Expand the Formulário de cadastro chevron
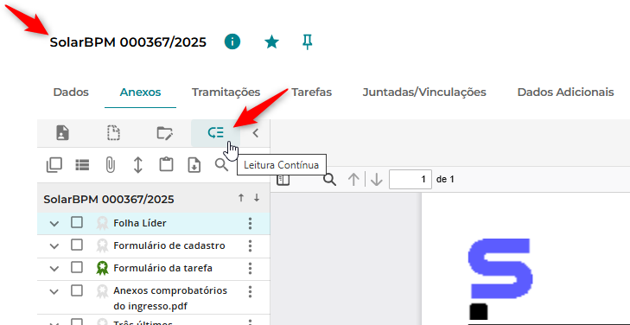This screenshot has height=325, width=630. click(x=54, y=245)
